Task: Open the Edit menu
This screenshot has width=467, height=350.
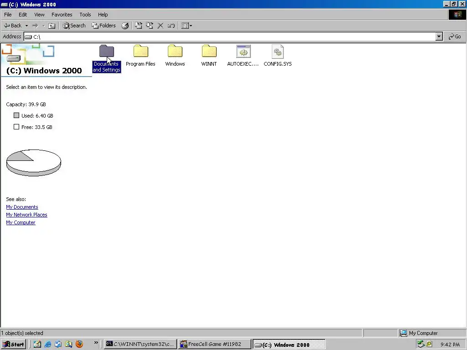Action: coord(23,15)
